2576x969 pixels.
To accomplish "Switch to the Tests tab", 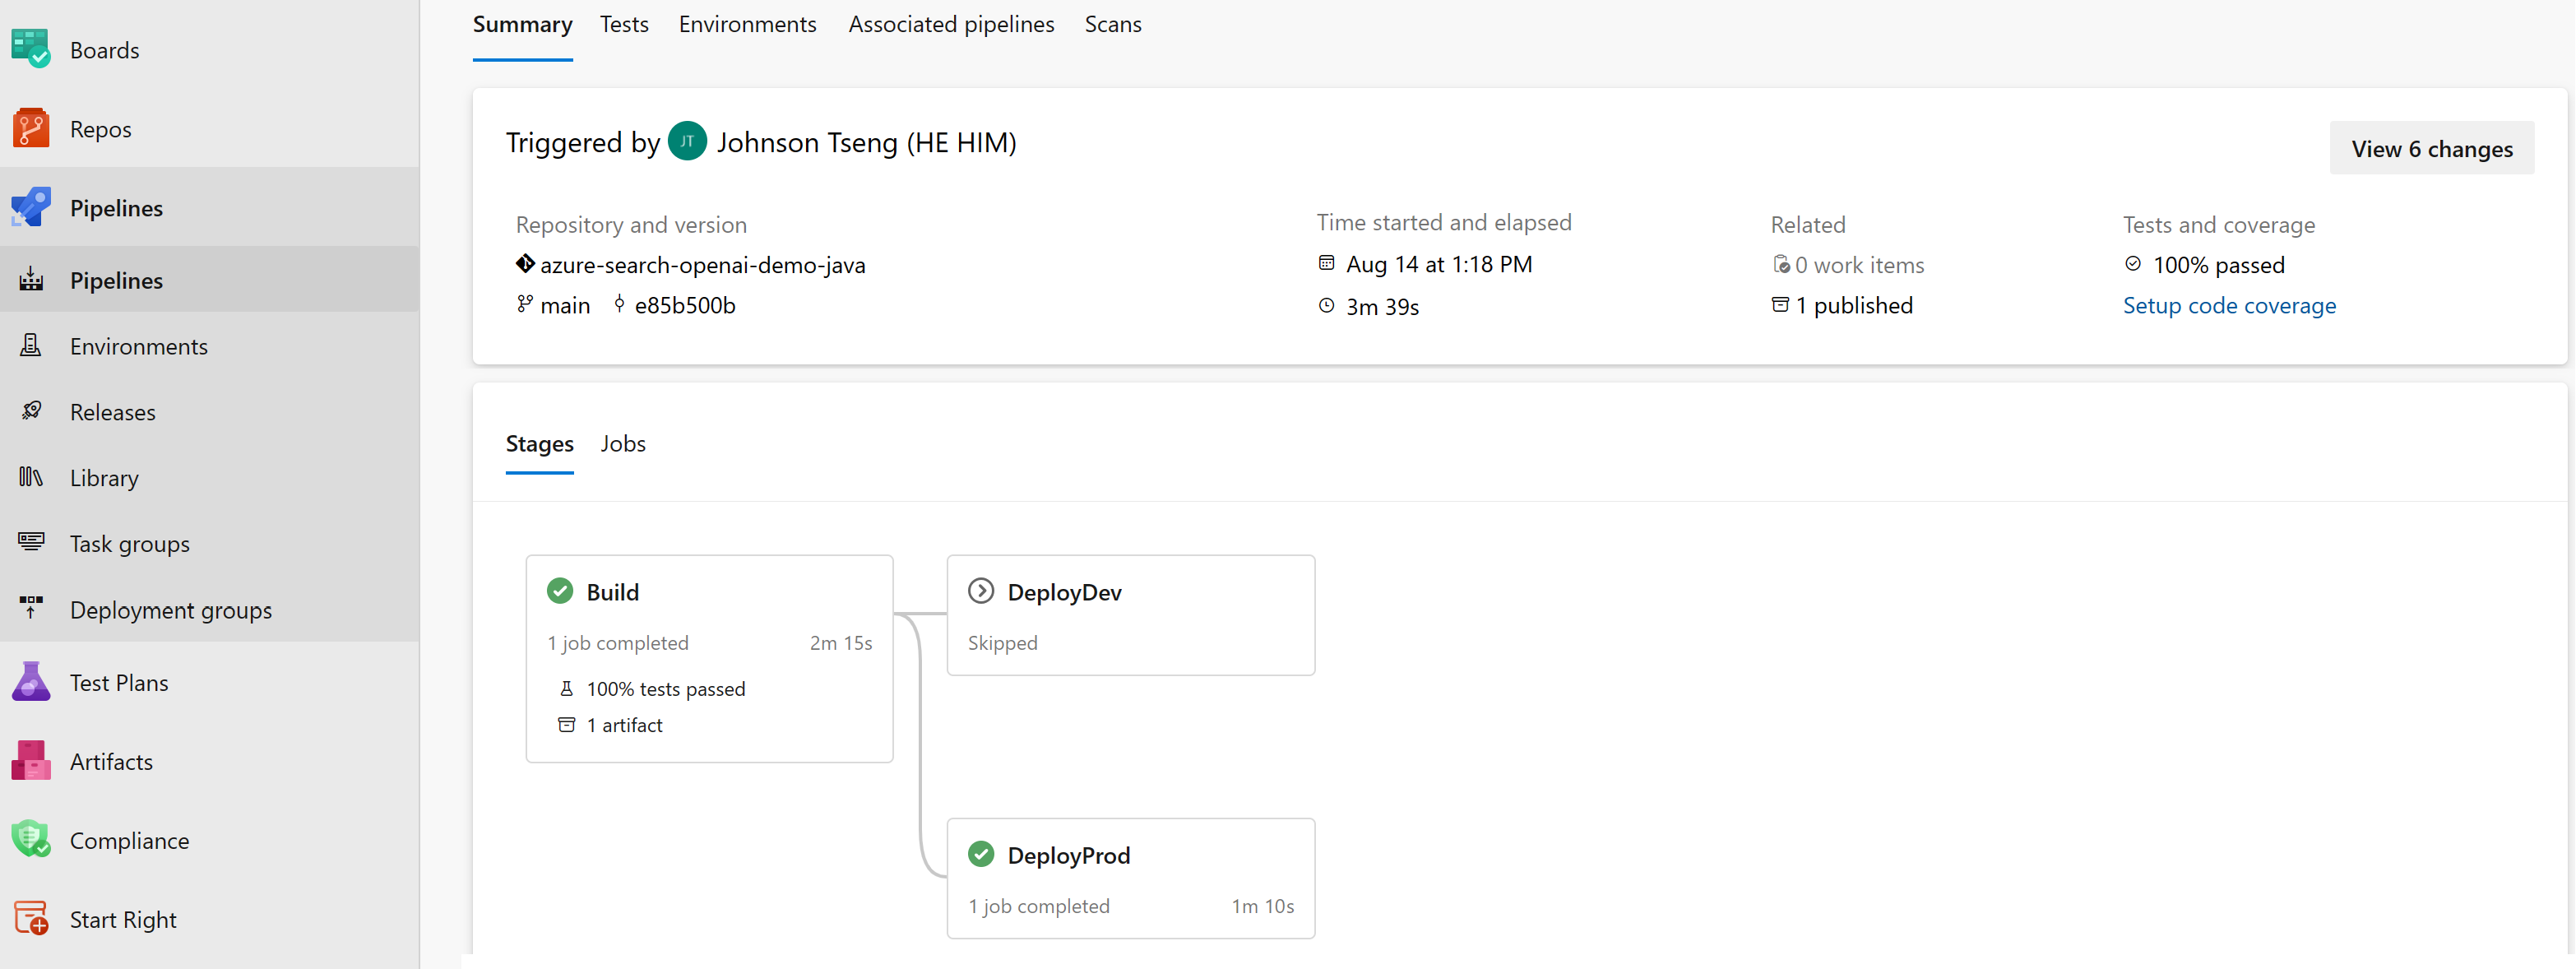I will [624, 24].
